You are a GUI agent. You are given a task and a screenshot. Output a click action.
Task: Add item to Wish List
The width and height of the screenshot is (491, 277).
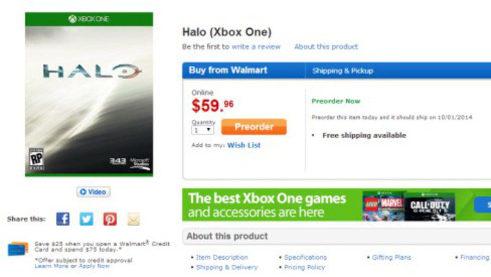click(x=244, y=146)
